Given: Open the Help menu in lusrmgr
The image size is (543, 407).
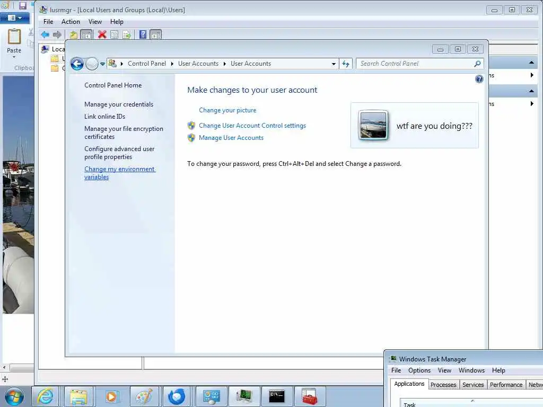Looking at the screenshot, I should click(x=117, y=22).
